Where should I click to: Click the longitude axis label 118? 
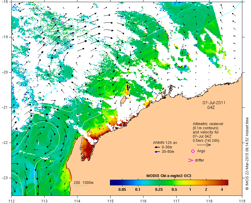(209, 201)
